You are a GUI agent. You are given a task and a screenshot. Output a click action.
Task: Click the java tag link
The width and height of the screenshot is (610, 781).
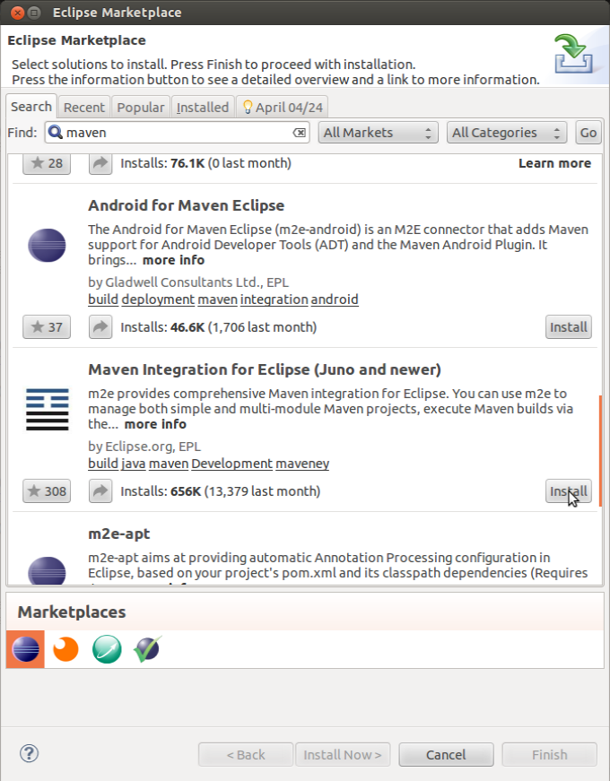click(134, 464)
